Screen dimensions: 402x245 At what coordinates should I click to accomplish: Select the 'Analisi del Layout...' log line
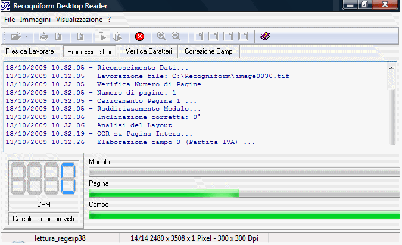95,125
